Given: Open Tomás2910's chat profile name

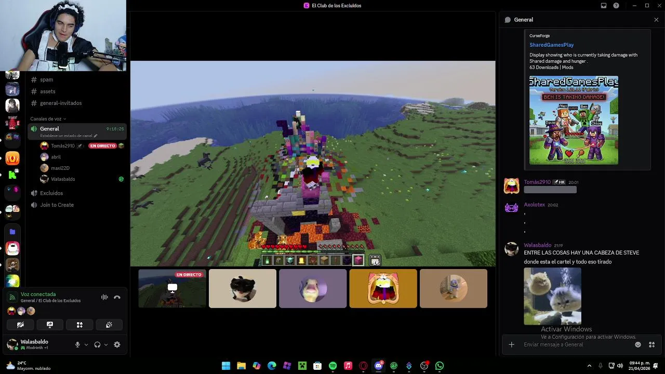Looking at the screenshot, I should point(537,182).
